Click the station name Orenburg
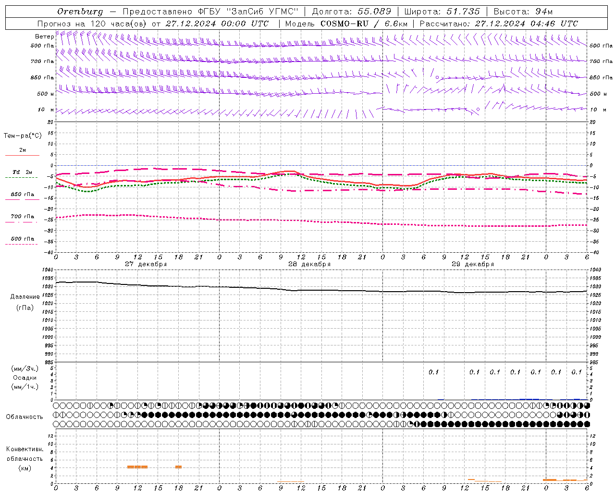This screenshot has height=492, width=615. coord(80,12)
